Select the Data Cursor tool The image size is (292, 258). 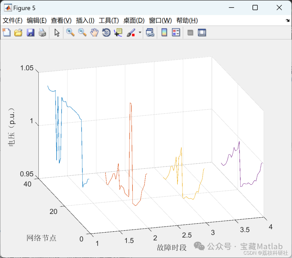pos(118,33)
